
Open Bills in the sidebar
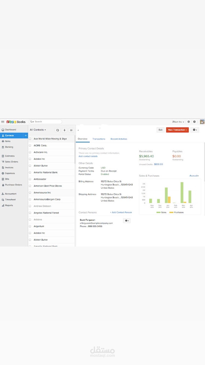click(x=5, y=179)
